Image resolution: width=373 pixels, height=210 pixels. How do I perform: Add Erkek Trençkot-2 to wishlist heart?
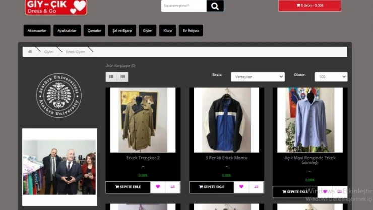(x=158, y=187)
